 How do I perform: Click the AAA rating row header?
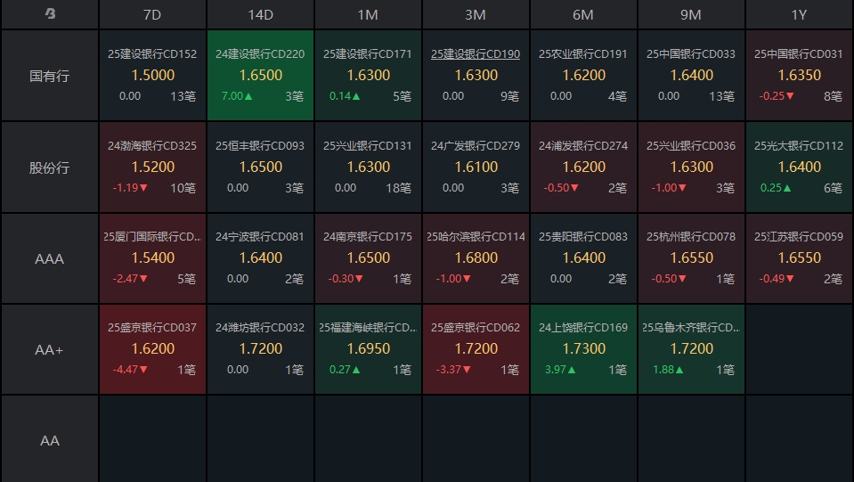pyautogui.click(x=50, y=258)
